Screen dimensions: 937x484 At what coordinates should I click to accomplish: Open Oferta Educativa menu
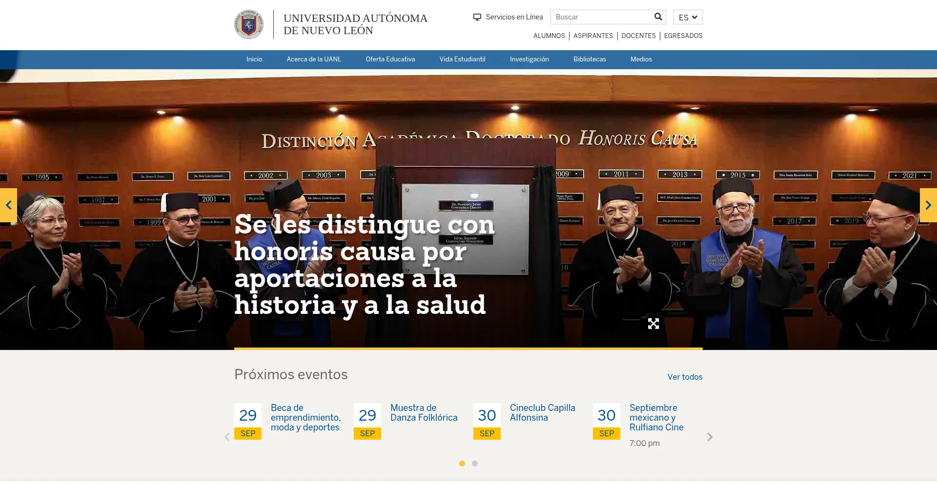(x=390, y=59)
